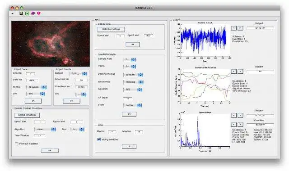Image resolution: width=289 pixels, height=171 pixels.
Task: Open the Algorithm dropdown showing FFT
Action: pos(133,90)
